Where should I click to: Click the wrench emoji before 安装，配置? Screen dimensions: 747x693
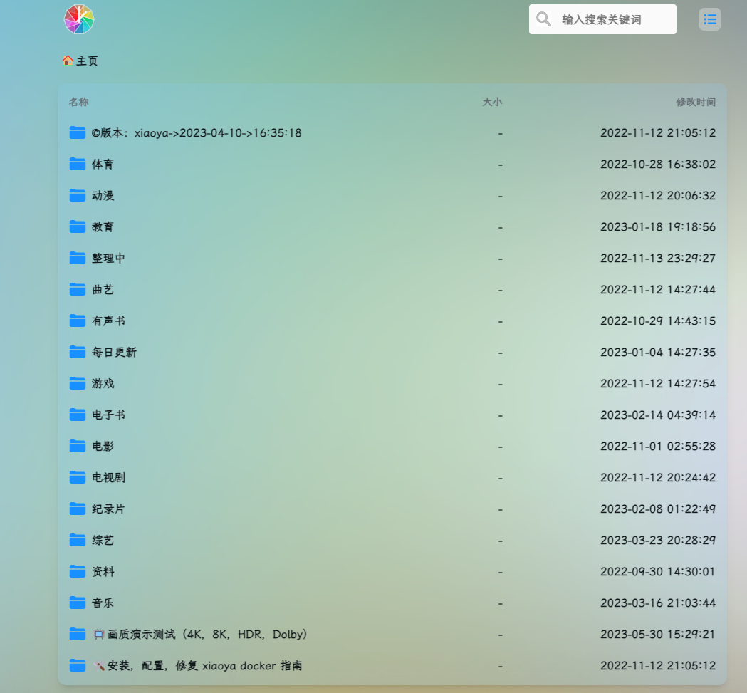(x=99, y=666)
